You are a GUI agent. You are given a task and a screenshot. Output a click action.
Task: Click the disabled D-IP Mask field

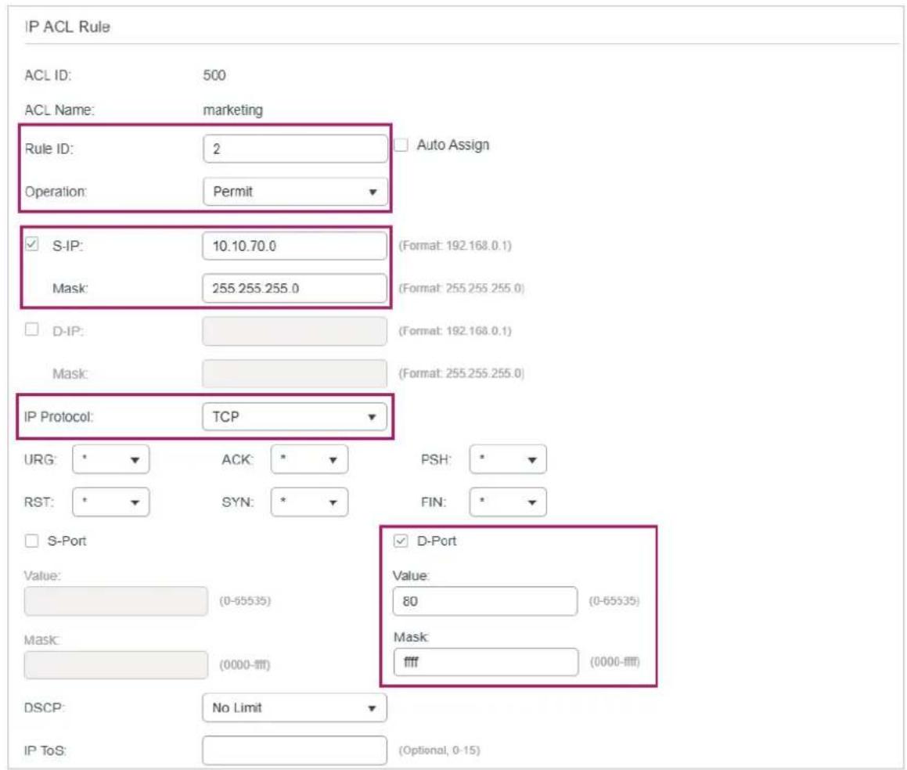294,374
